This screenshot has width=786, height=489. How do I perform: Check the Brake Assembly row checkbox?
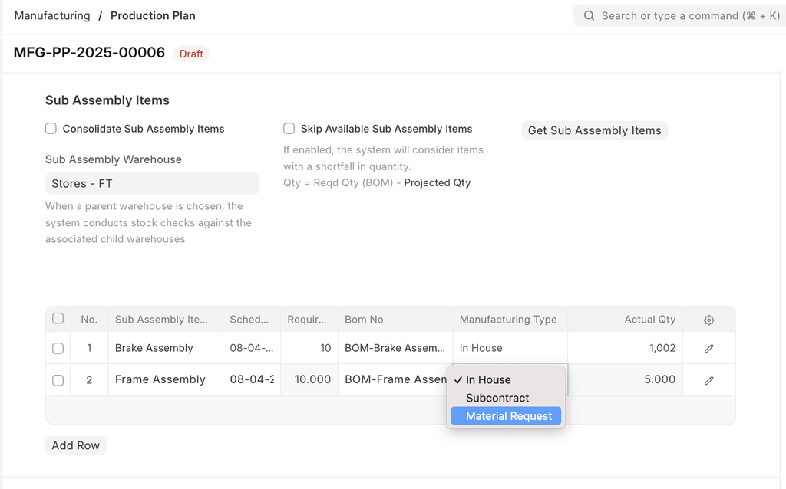[58, 348]
